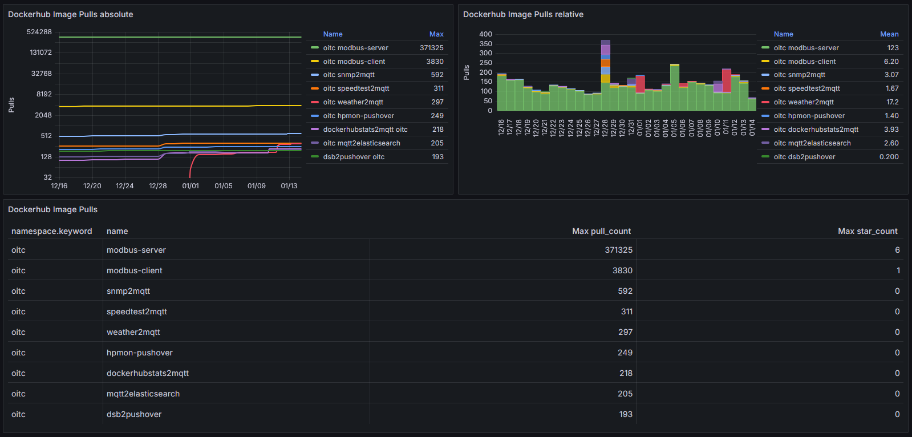This screenshot has width=912, height=437.
Task: Select the modbus-server name cell in table
Action: point(236,250)
